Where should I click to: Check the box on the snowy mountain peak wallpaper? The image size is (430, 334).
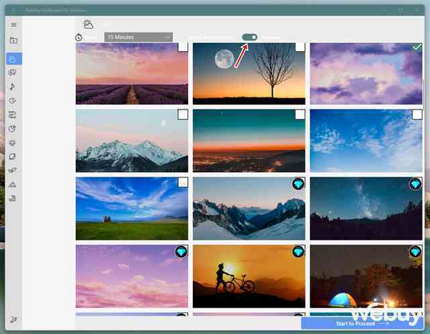pyautogui.click(x=183, y=114)
